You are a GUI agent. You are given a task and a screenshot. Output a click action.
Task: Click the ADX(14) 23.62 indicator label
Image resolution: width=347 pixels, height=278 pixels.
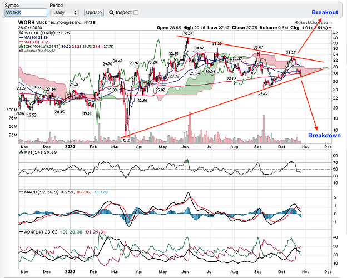pyautogui.click(x=38, y=232)
